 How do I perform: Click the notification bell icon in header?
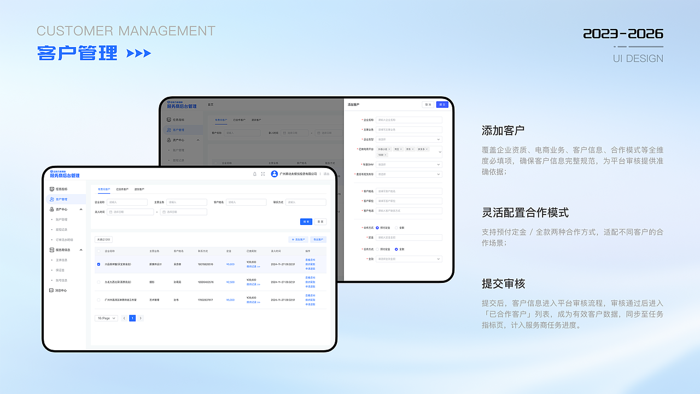pyautogui.click(x=254, y=174)
